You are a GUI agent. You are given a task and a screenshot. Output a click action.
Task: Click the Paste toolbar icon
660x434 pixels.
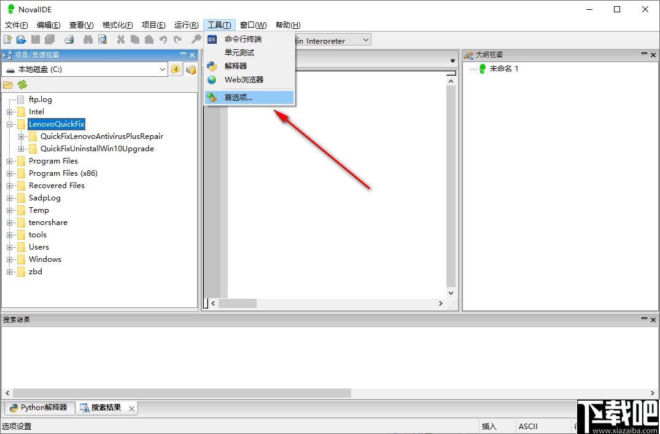149,39
